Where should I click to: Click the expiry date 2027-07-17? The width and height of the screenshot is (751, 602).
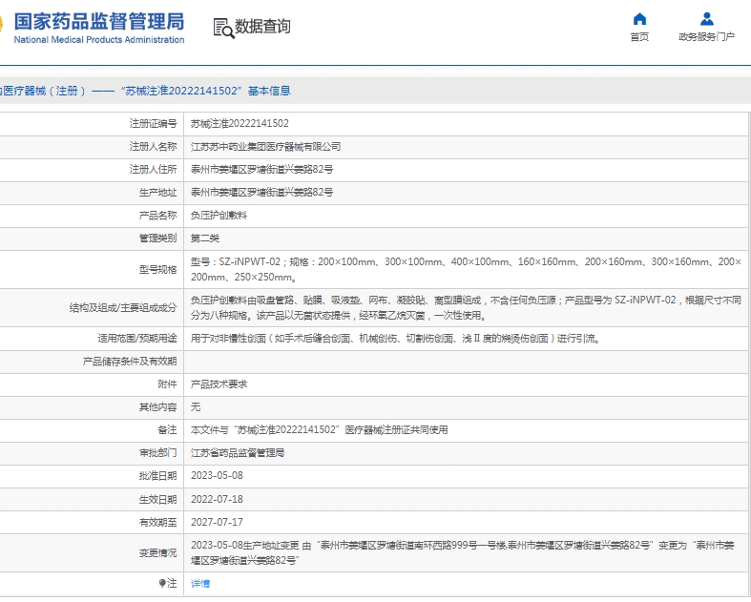coord(217,522)
